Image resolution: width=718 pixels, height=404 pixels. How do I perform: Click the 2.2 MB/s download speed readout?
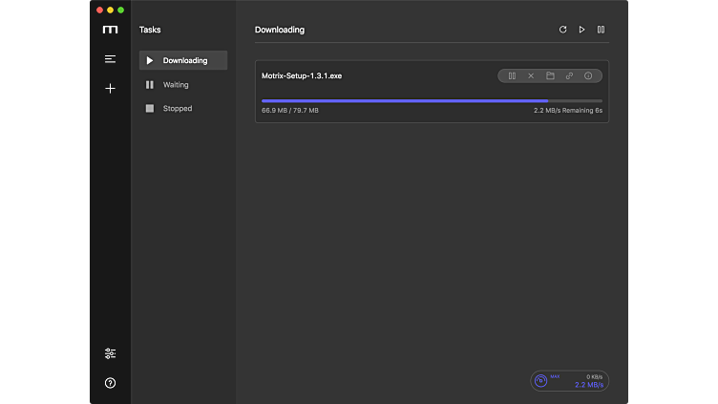pyautogui.click(x=588, y=385)
